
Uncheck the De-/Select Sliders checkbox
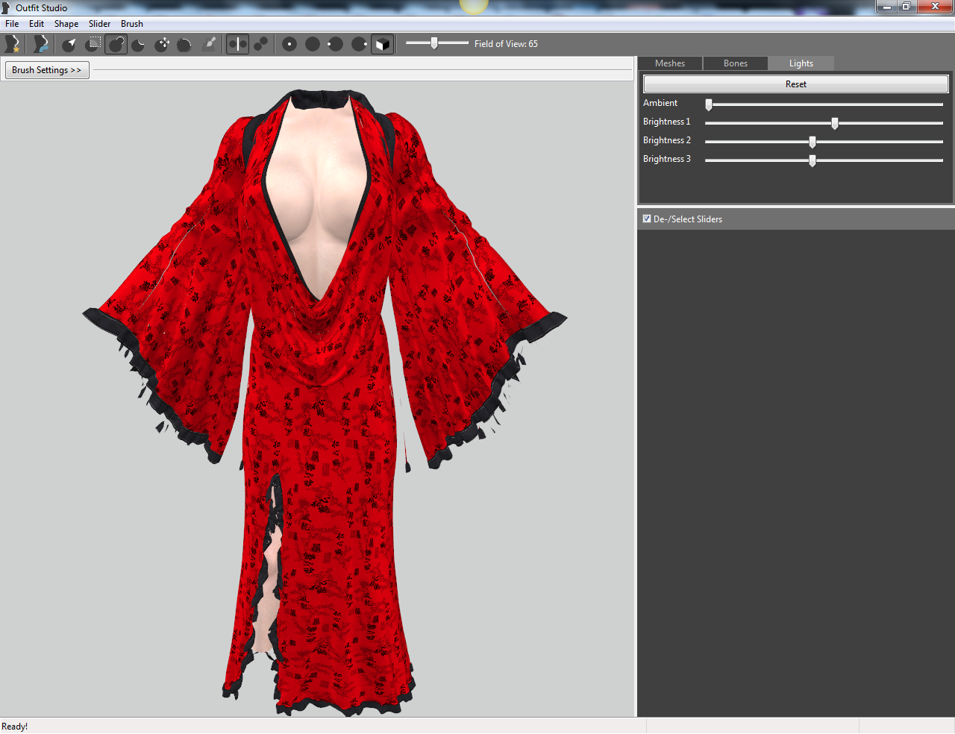point(647,219)
